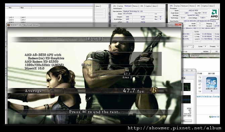
Task: Click the OK button in right CPU-Z window
Action: [x=216, y=51]
